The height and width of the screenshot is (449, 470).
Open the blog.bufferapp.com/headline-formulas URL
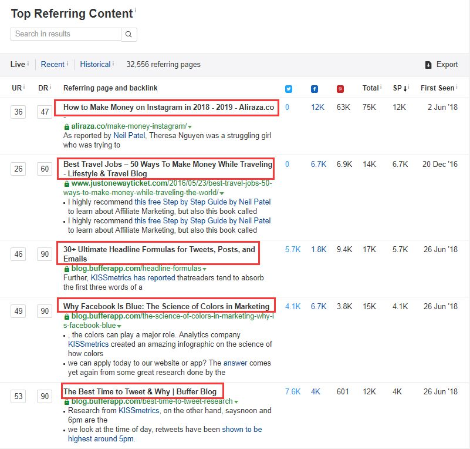coord(136,269)
